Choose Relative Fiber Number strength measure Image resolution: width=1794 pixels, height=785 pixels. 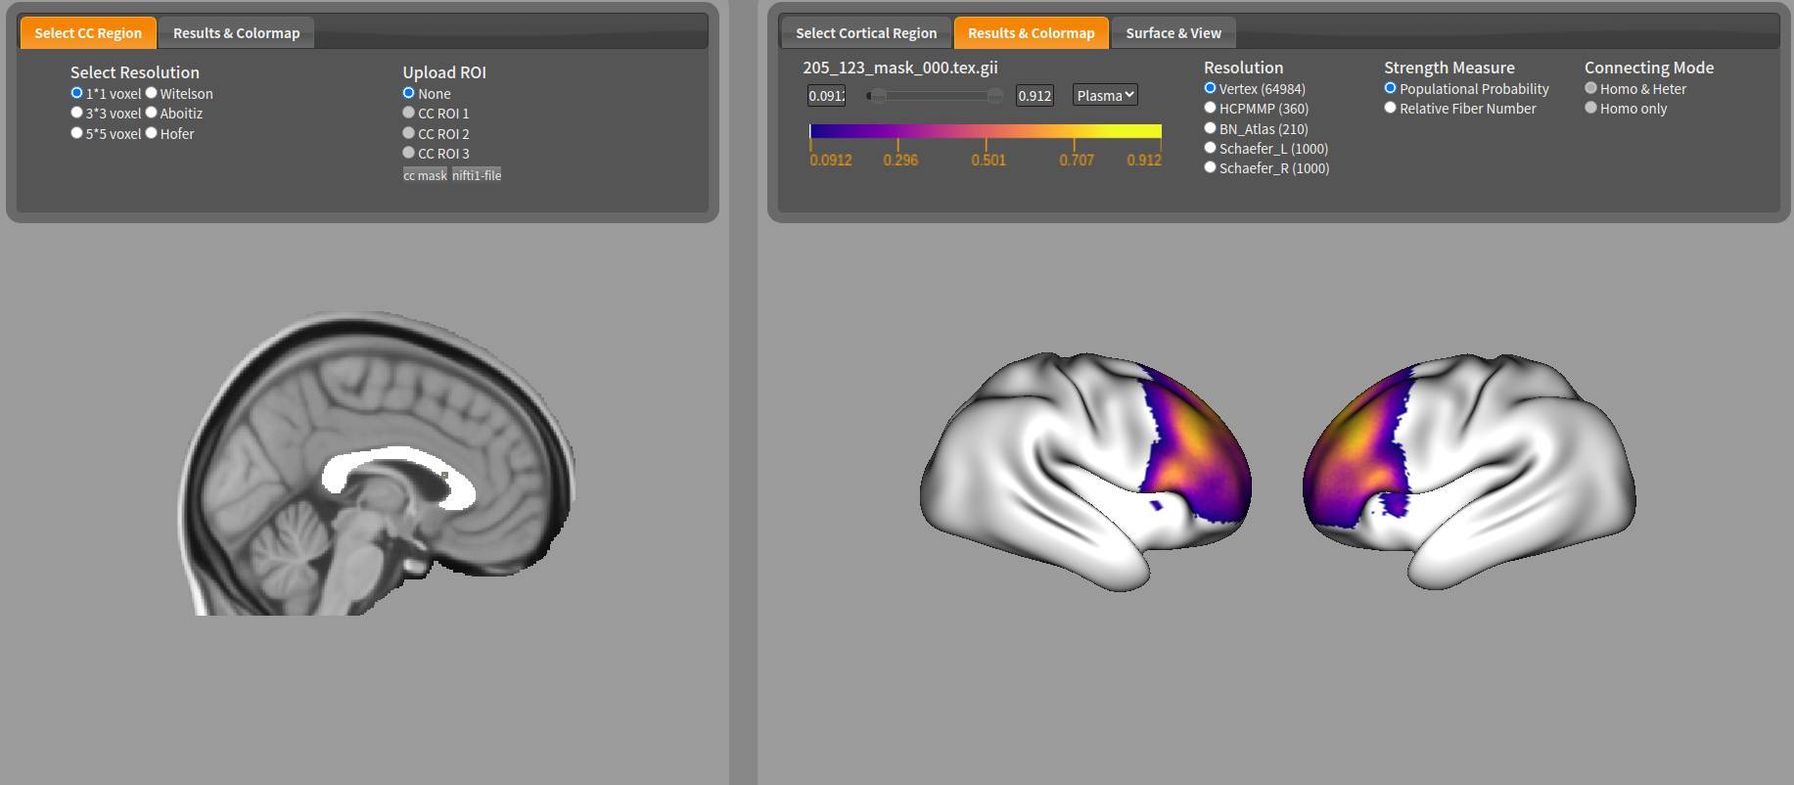(x=1390, y=108)
